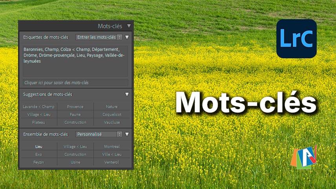Click the Etiquettes de mots-clés label

pyautogui.click(x=46, y=37)
